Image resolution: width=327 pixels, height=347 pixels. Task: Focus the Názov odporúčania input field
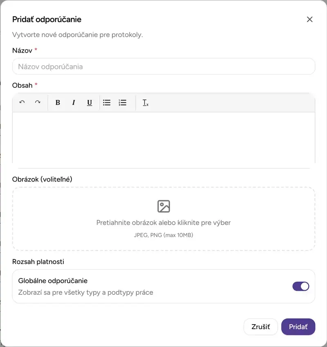pyautogui.click(x=163, y=66)
